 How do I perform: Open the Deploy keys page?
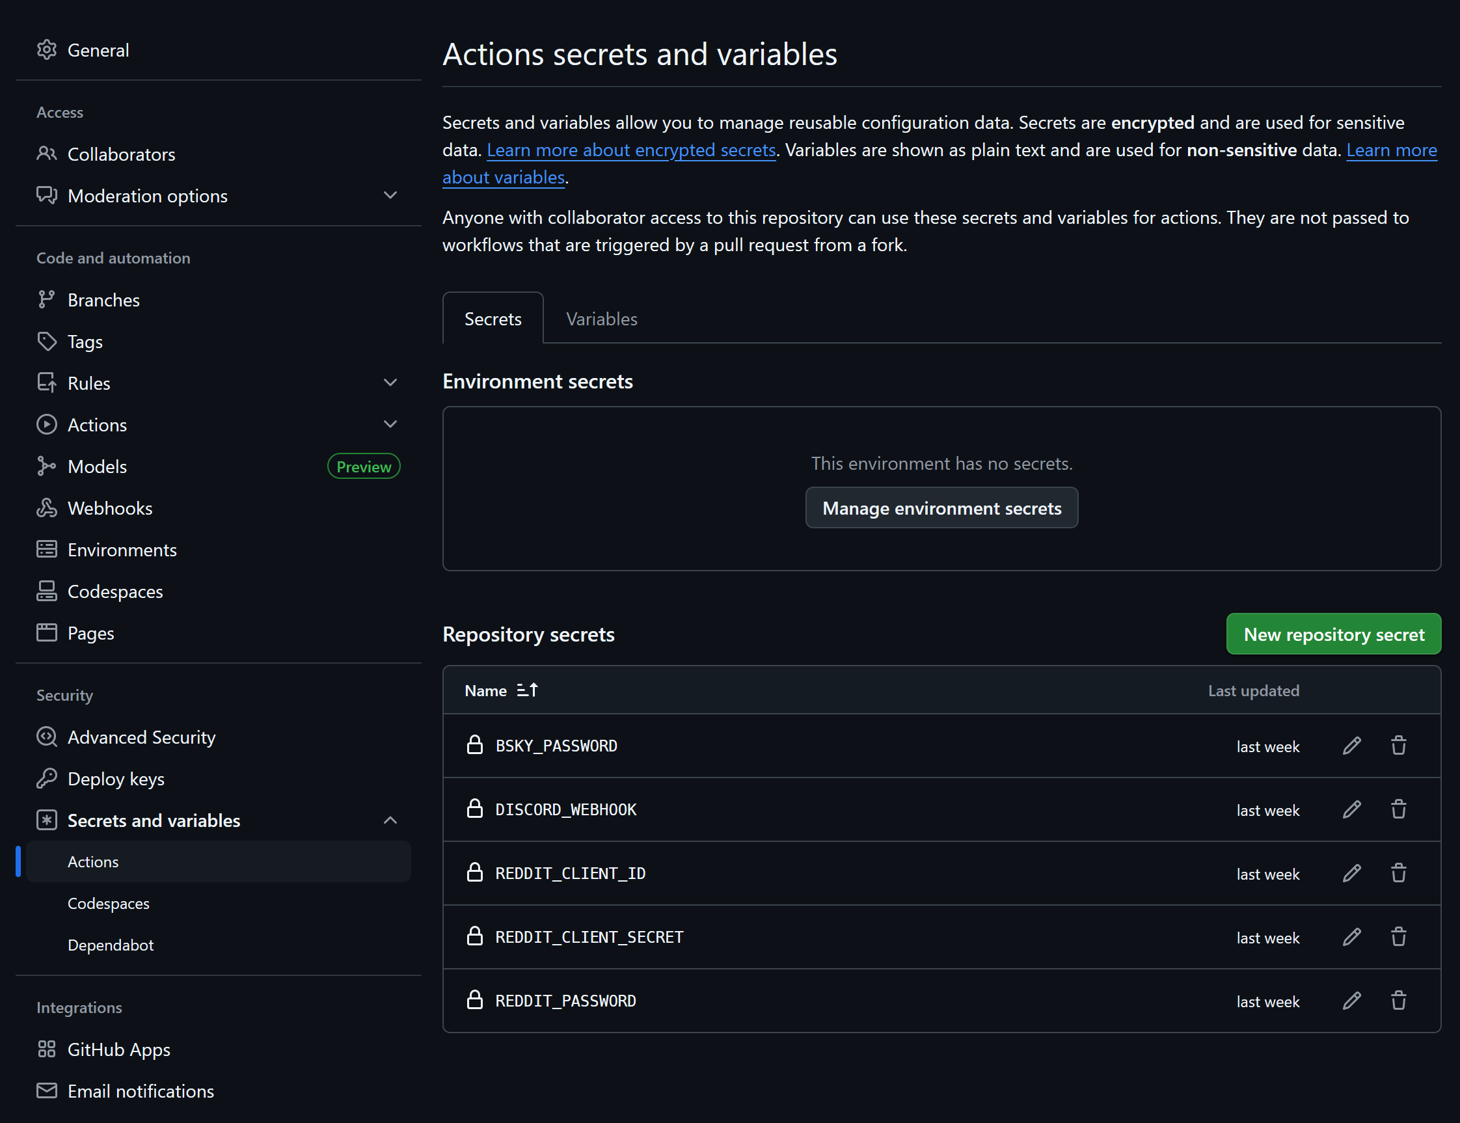click(116, 779)
